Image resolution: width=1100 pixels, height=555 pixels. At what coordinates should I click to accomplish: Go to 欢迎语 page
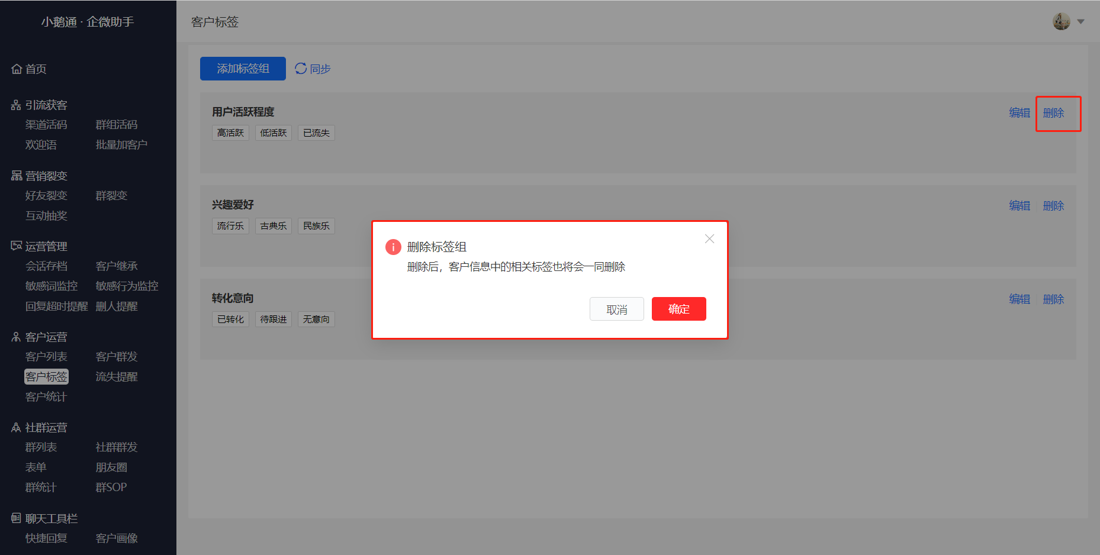point(41,145)
